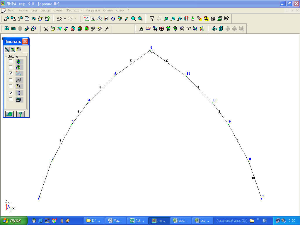Toggle the second checkbox beside numbered support icon

(11, 67)
